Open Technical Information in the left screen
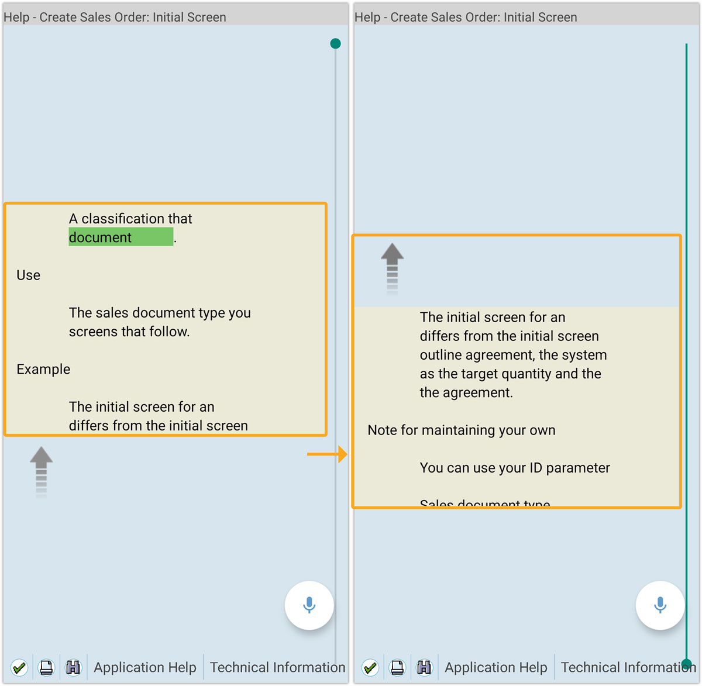 tap(277, 667)
